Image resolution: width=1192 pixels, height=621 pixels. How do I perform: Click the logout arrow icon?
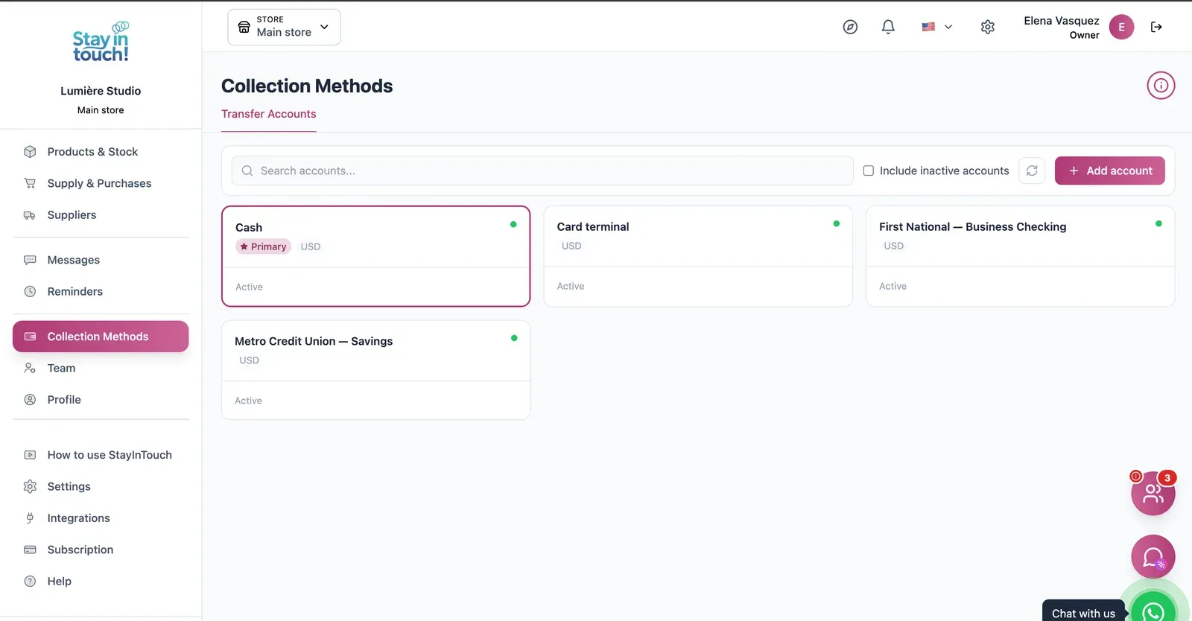1156,27
